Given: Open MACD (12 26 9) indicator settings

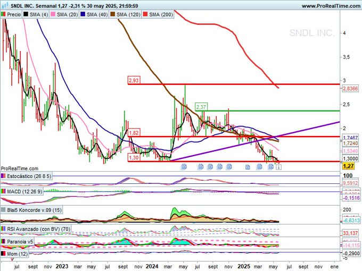Looking at the screenshot, I should click(21, 191).
